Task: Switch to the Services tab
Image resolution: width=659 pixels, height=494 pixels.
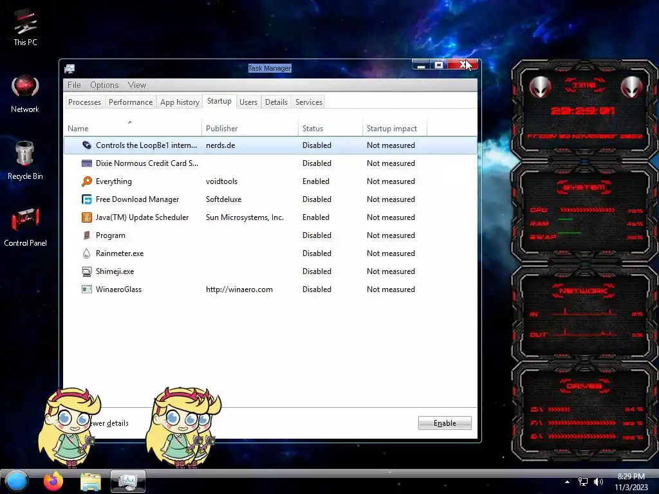Action: tap(309, 102)
